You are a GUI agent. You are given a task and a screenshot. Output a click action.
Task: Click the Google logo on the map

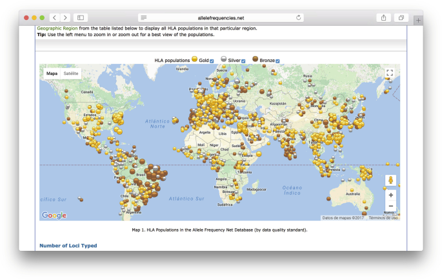(54, 215)
